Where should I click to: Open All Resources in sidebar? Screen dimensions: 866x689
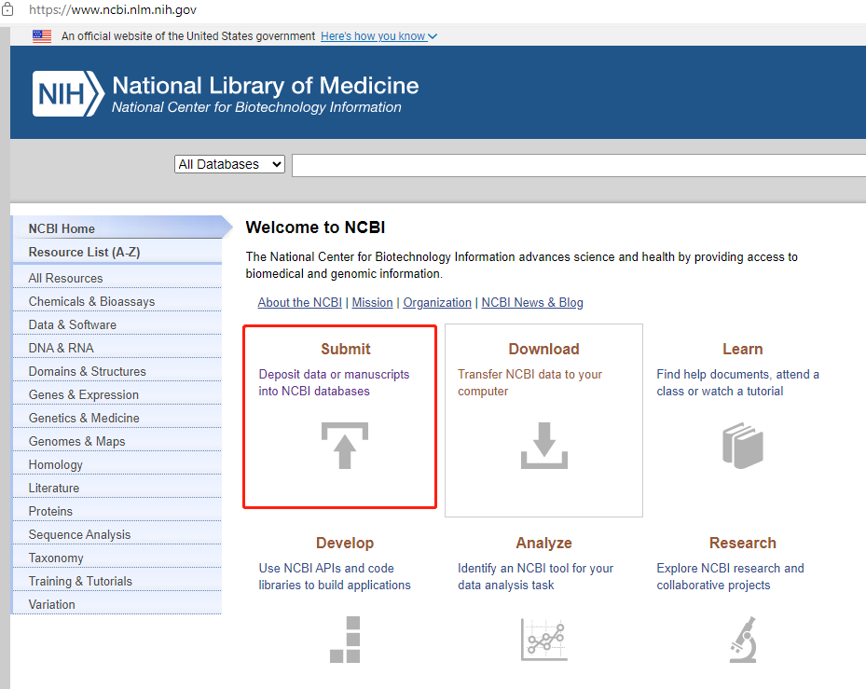pos(117,278)
